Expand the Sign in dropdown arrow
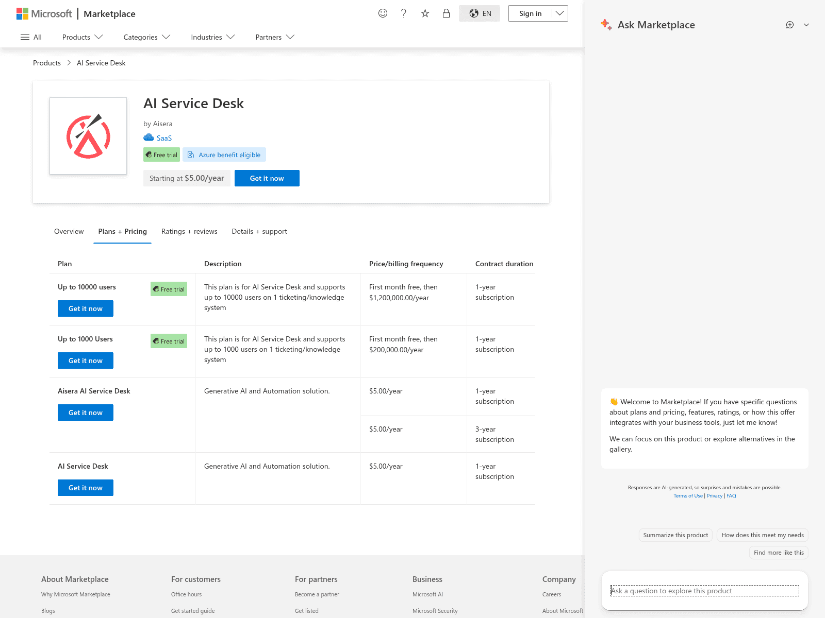 click(x=559, y=13)
